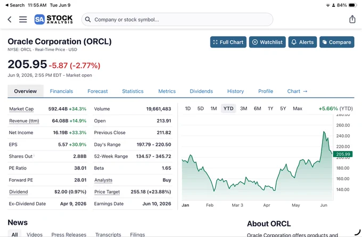Add ORCL to Watchlist

click(267, 42)
